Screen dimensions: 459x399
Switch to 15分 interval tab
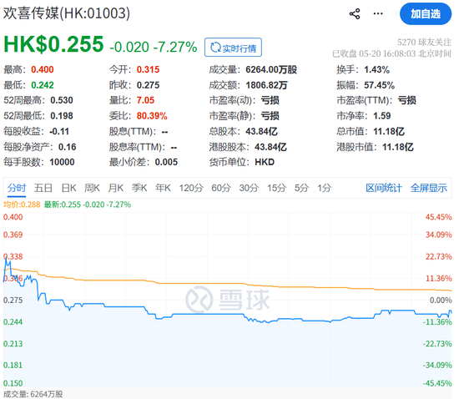tap(276, 188)
